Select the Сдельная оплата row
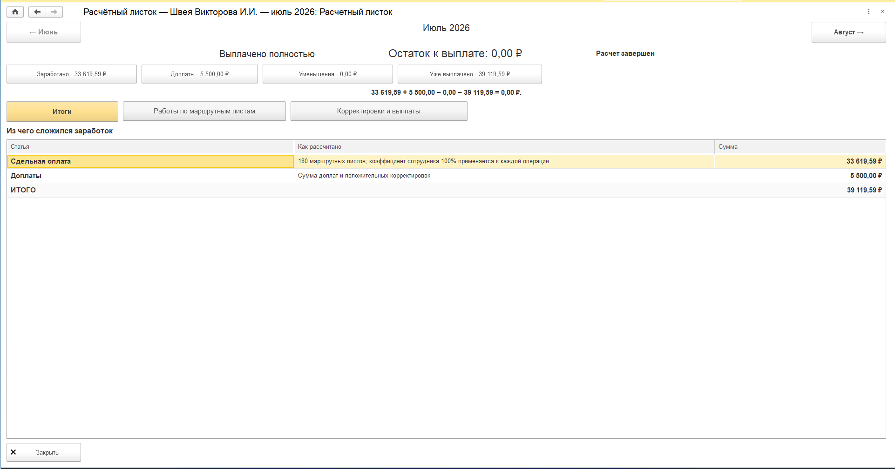Screen dimensions: 895x469 (446, 161)
